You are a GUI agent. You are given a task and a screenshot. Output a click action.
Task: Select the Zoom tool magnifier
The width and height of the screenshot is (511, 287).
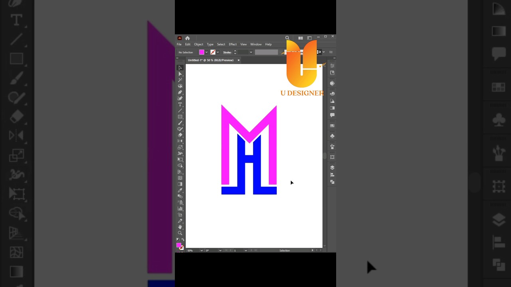tap(180, 233)
